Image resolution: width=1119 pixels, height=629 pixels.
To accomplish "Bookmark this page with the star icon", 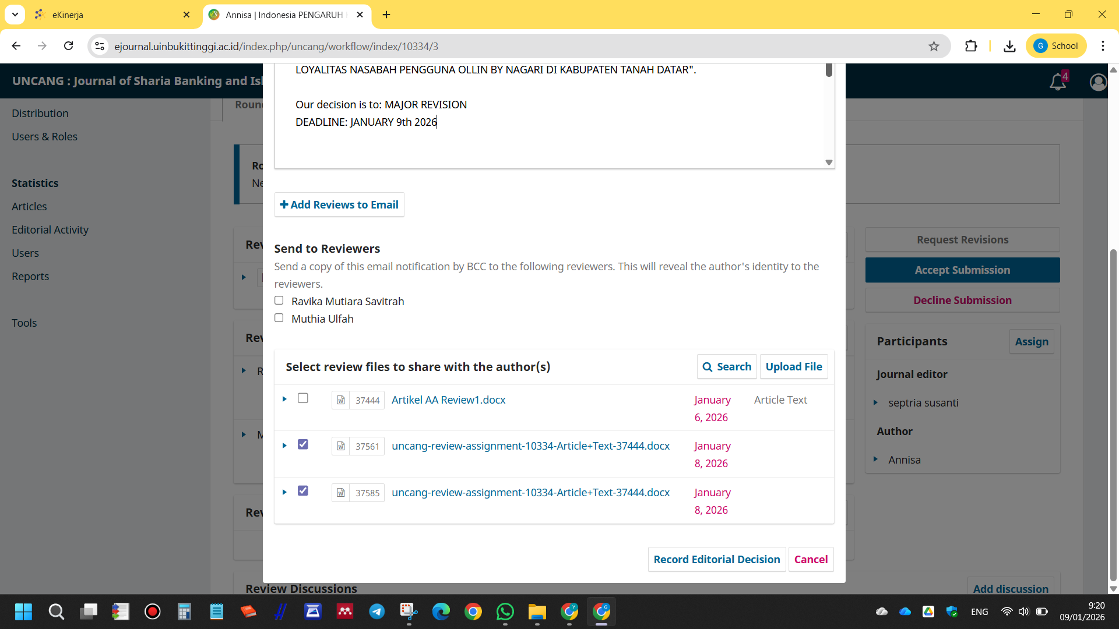I will (x=934, y=46).
